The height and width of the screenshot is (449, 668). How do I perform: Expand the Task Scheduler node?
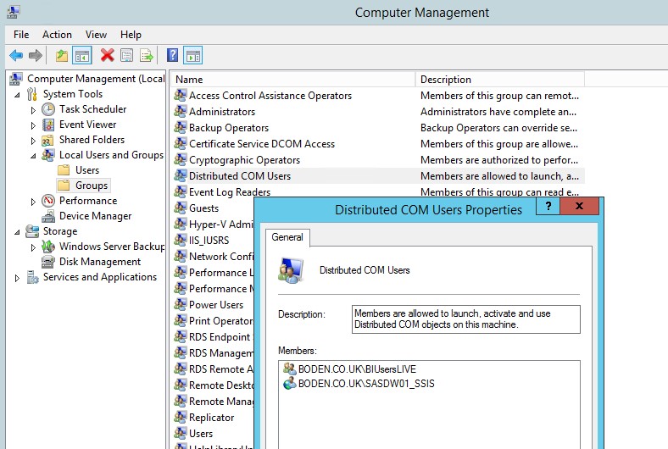tap(33, 110)
